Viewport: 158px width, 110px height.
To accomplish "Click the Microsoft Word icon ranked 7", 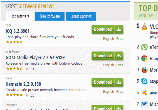I will point(144,104).
